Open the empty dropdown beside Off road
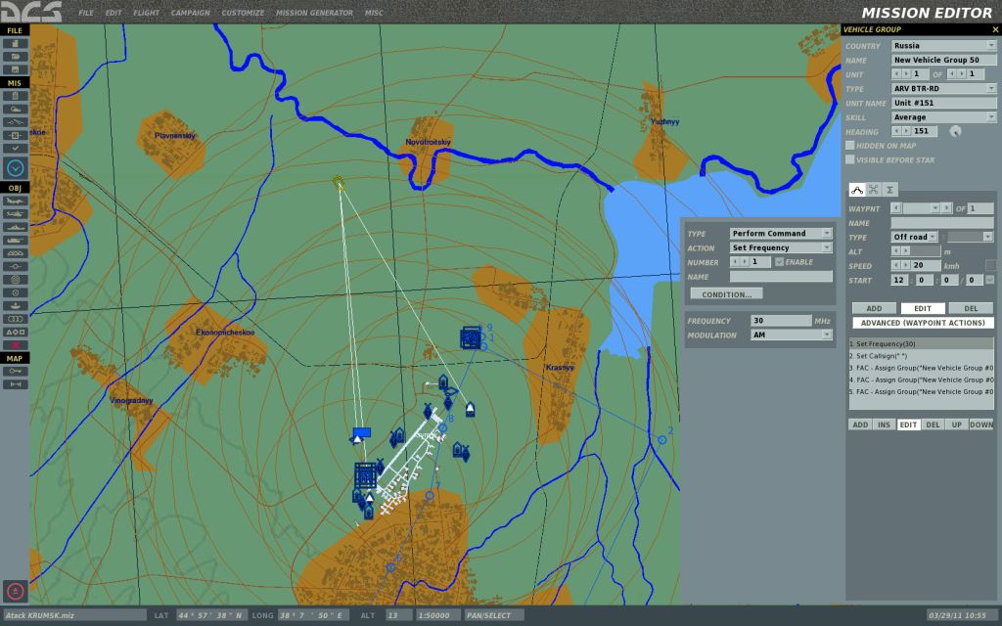Image resolution: width=1002 pixels, height=626 pixels. (x=970, y=237)
